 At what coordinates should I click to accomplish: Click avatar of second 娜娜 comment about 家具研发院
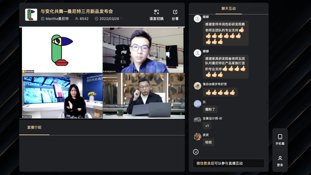(x=197, y=53)
